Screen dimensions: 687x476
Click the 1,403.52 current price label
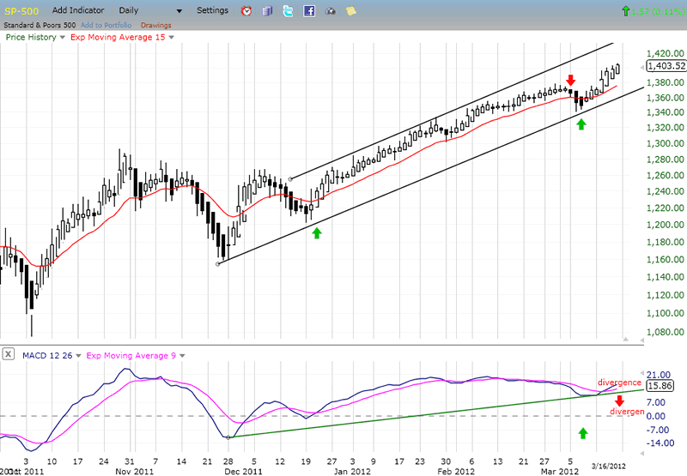tap(666, 65)
